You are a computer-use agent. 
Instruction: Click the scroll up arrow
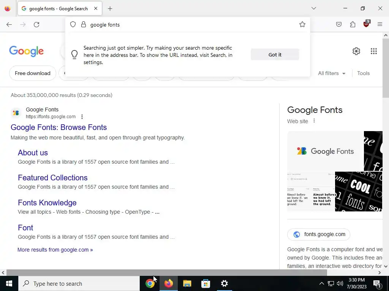pos(386,35)
